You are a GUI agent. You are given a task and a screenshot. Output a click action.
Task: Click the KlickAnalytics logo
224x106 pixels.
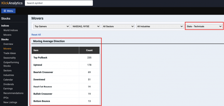pyautogui.click(x=12, y=3)
